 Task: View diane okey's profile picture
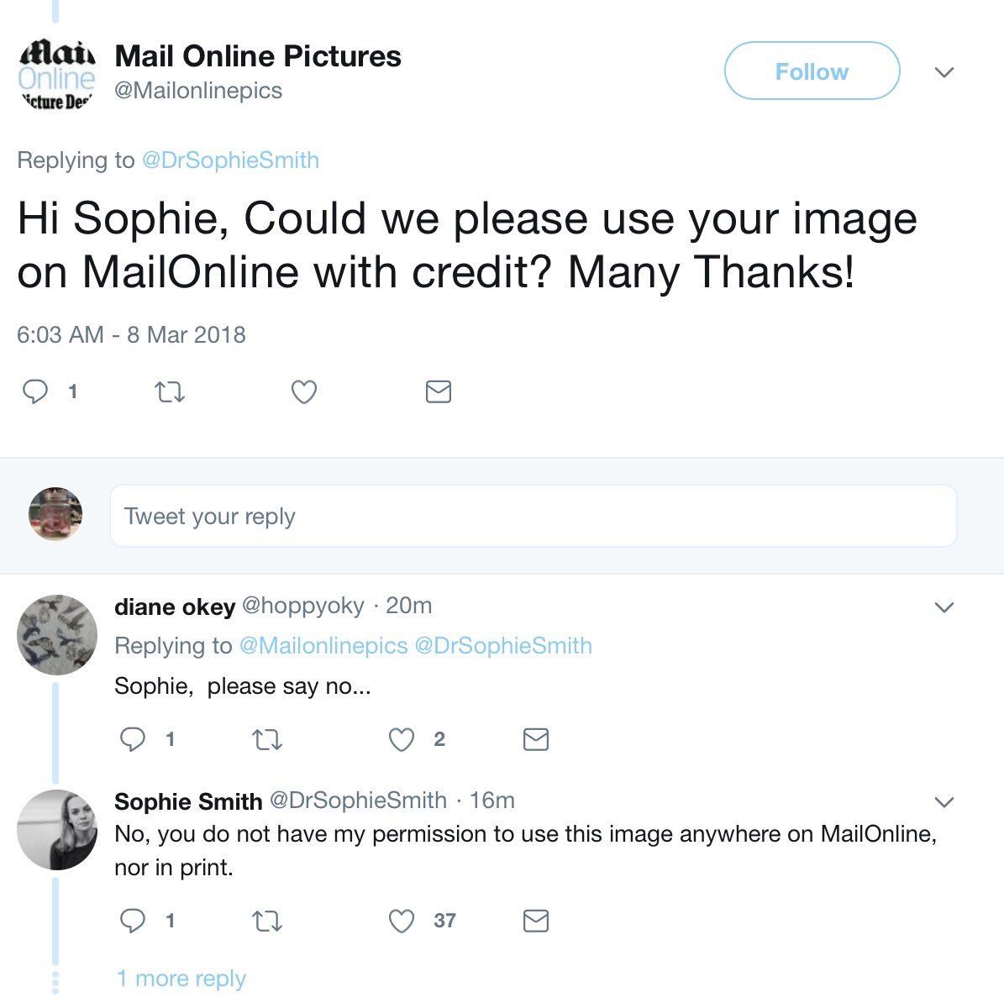[56, 634]
